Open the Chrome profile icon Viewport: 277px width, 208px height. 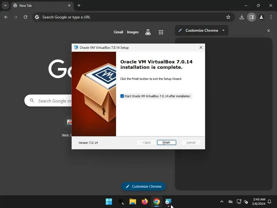(261, 17)
